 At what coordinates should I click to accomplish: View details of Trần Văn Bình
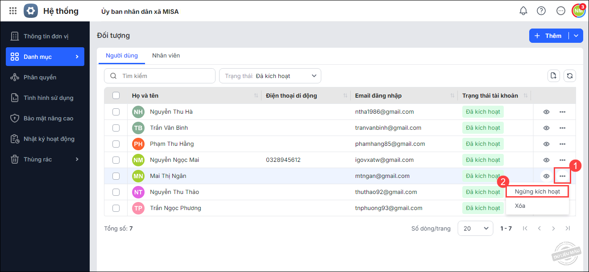[x=546, y=128]
